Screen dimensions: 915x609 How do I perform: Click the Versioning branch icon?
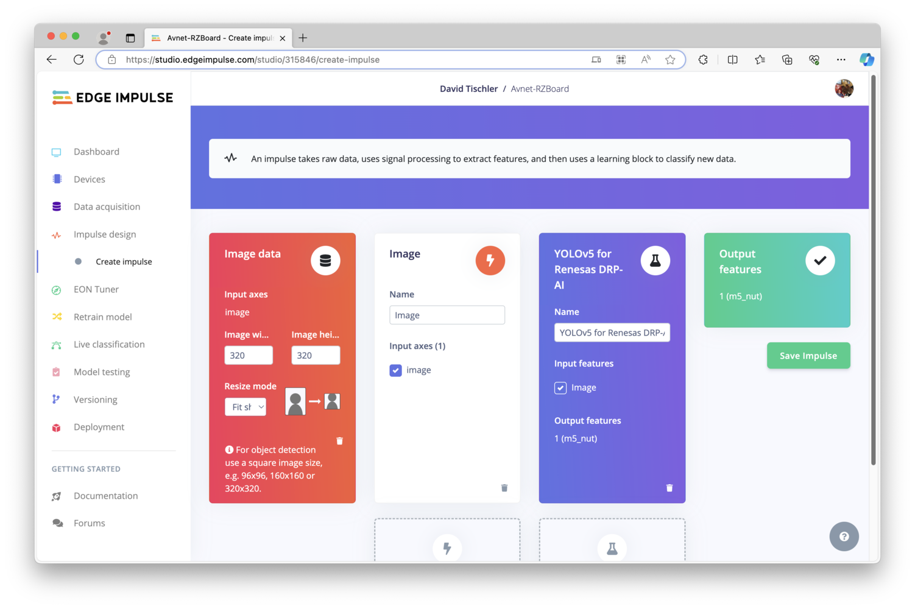coord(56,400)
